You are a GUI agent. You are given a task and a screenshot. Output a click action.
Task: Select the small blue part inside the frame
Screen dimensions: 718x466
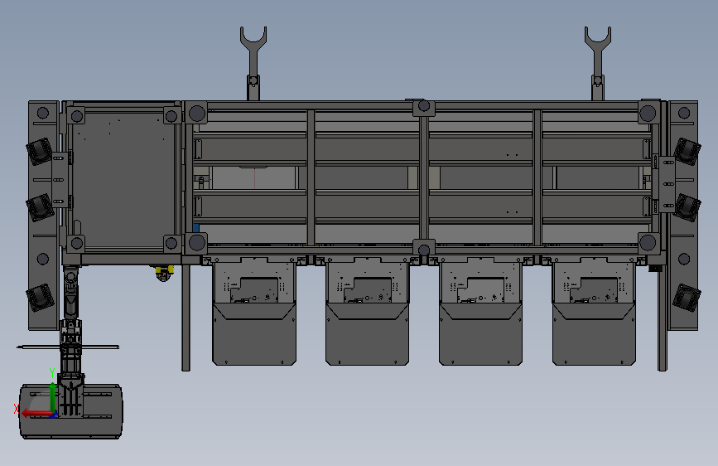tap(196, 227)
